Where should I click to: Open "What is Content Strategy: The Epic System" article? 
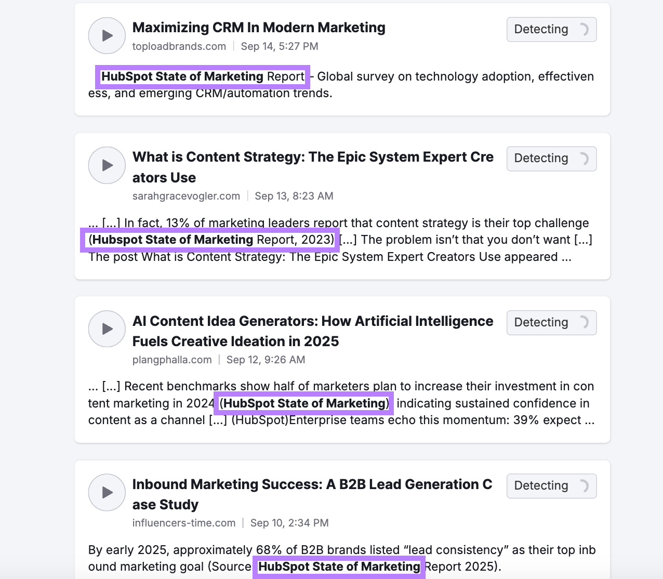[312, 157]
